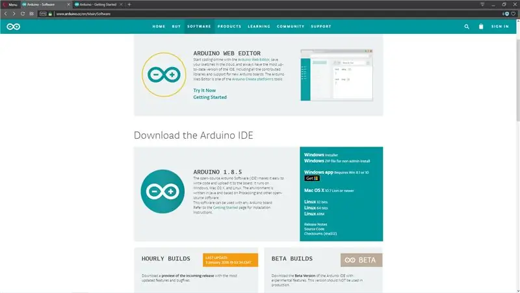Viewport: 520px width, 293px height.
Task: Download Windows ZIP file for non admin install
Action: tap(337, 161)
